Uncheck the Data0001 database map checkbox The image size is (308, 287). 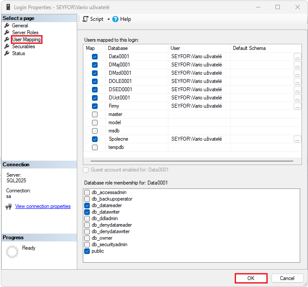95,56
